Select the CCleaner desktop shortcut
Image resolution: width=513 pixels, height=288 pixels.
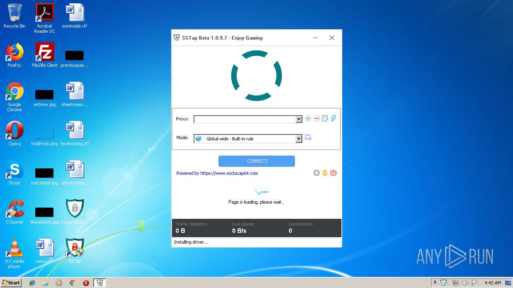click(x=14, y=212)
